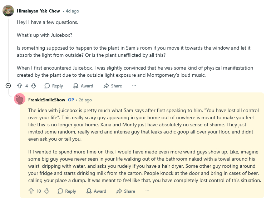Give award to Himalayan_Yak_Chew's comment
Image resolution: width=276 pixels, height=202 pixels.
(x=83, y=86)
